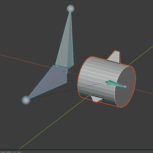Click the duplicate data-block icon

tap(14, 152)
